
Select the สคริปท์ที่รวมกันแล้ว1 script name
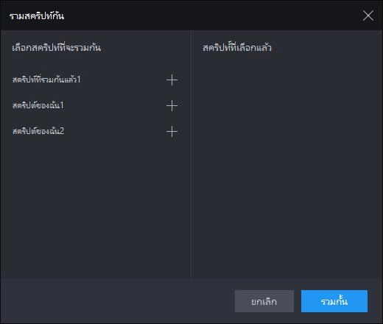point(46,80)
